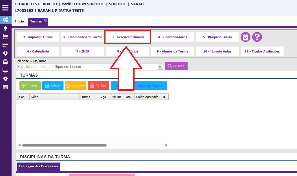Select the bus transport sidebar icon
Image resolution: width=297 pixels, height=176 pixels.
tap(5, 62)
